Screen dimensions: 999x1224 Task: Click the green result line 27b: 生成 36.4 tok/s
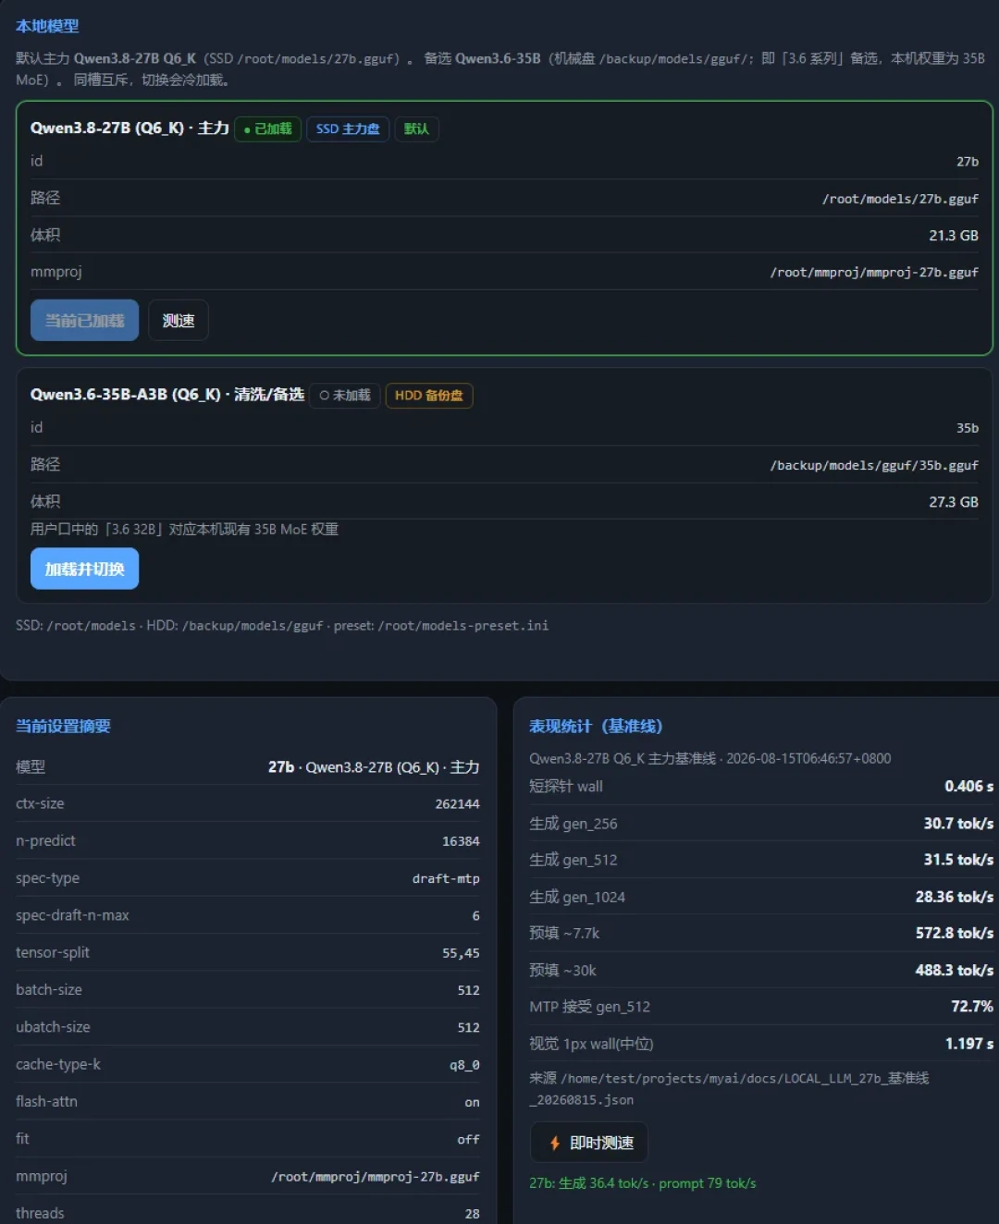643,1183
